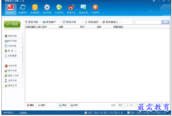The width and height of the screenshot is (172, 116).
Task: Click the 总计 icon in status bar
Action: tap(128, 113)
